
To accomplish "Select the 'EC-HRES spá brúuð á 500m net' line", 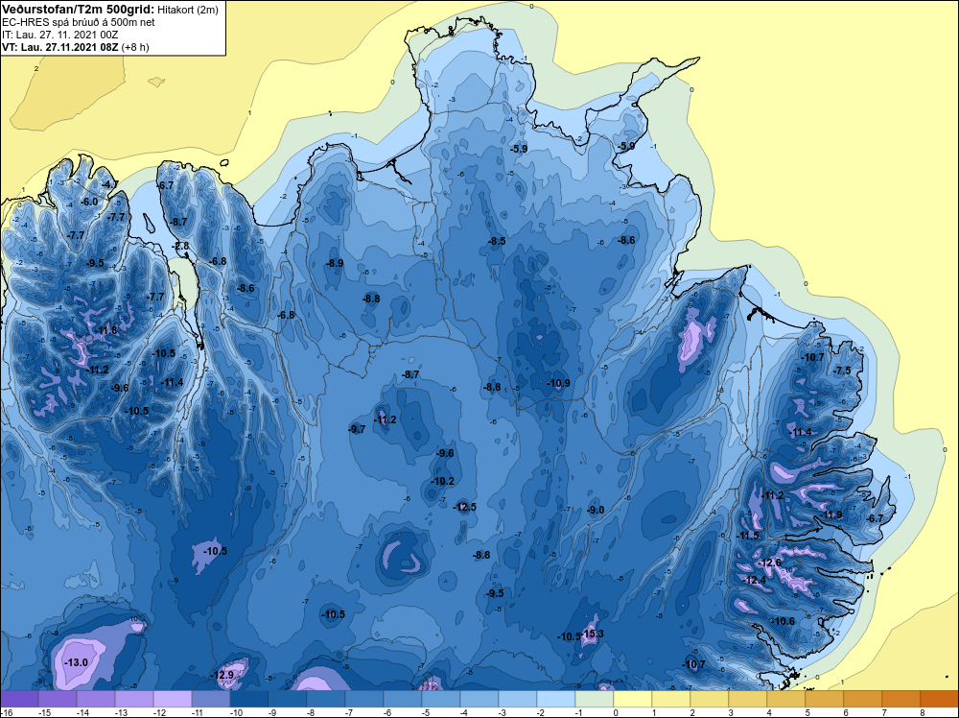I will click(79, 22).
